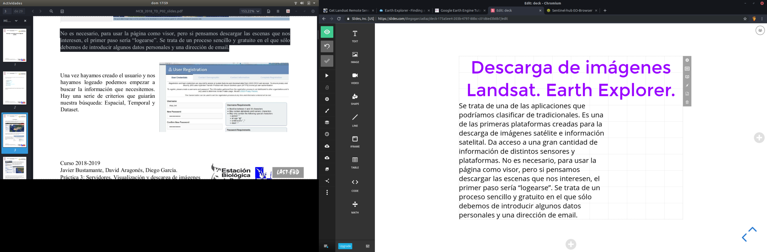Screen dimensions: 767x252
Task: Open revision history clock icon
Action: 327,134
